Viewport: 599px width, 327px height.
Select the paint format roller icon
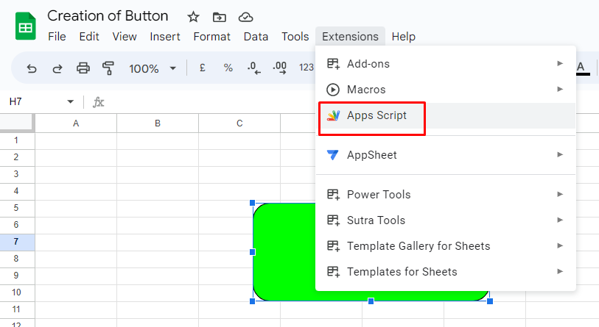108,68
